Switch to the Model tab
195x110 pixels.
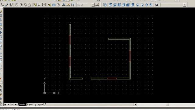[22, 105]
